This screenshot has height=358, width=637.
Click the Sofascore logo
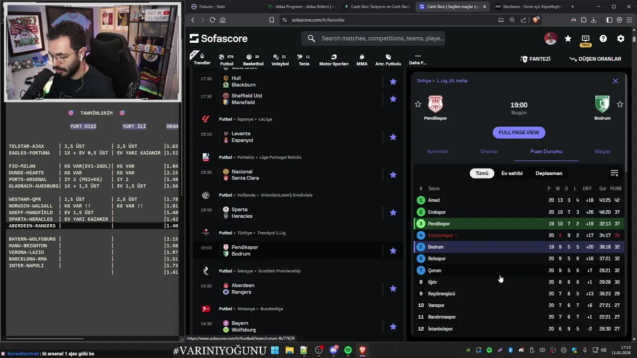(x=218, y=38)
